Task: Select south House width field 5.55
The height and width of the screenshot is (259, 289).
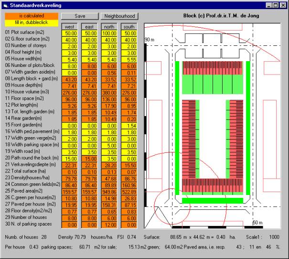Action: 129,60
